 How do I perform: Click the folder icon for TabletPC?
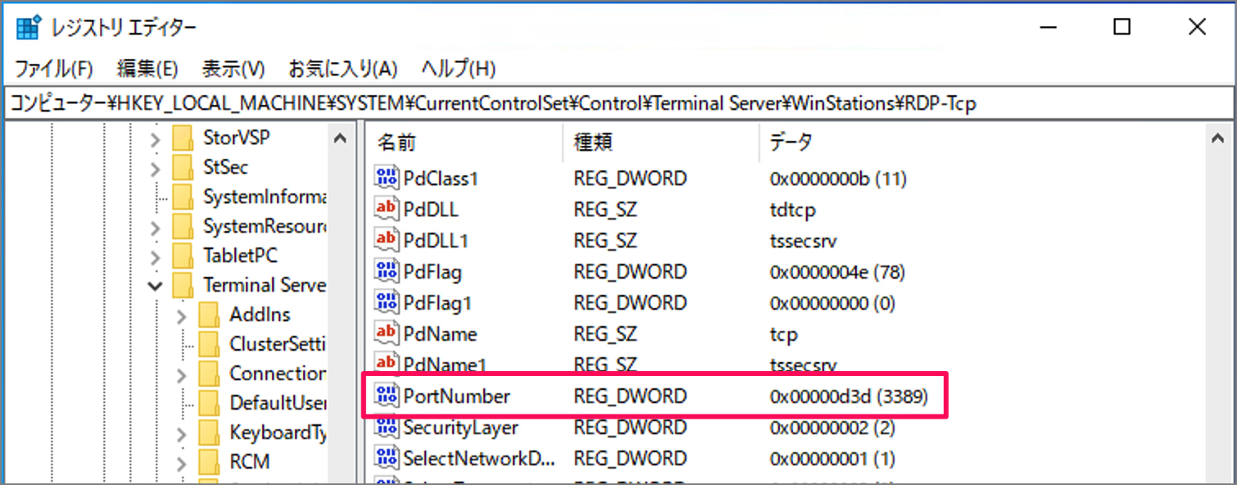pos(184,255)
